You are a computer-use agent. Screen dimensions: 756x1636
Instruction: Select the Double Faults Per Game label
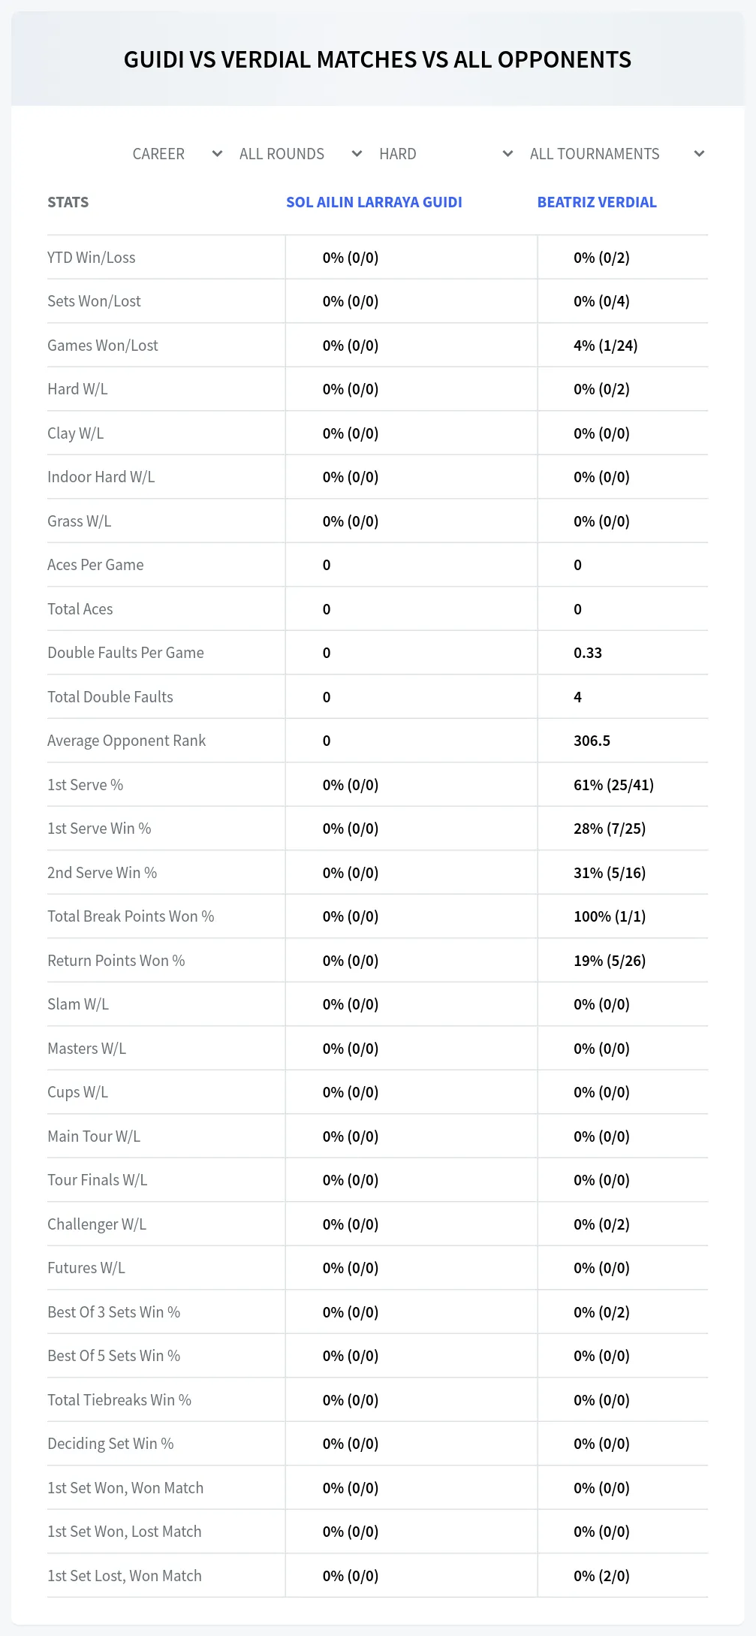126,653
